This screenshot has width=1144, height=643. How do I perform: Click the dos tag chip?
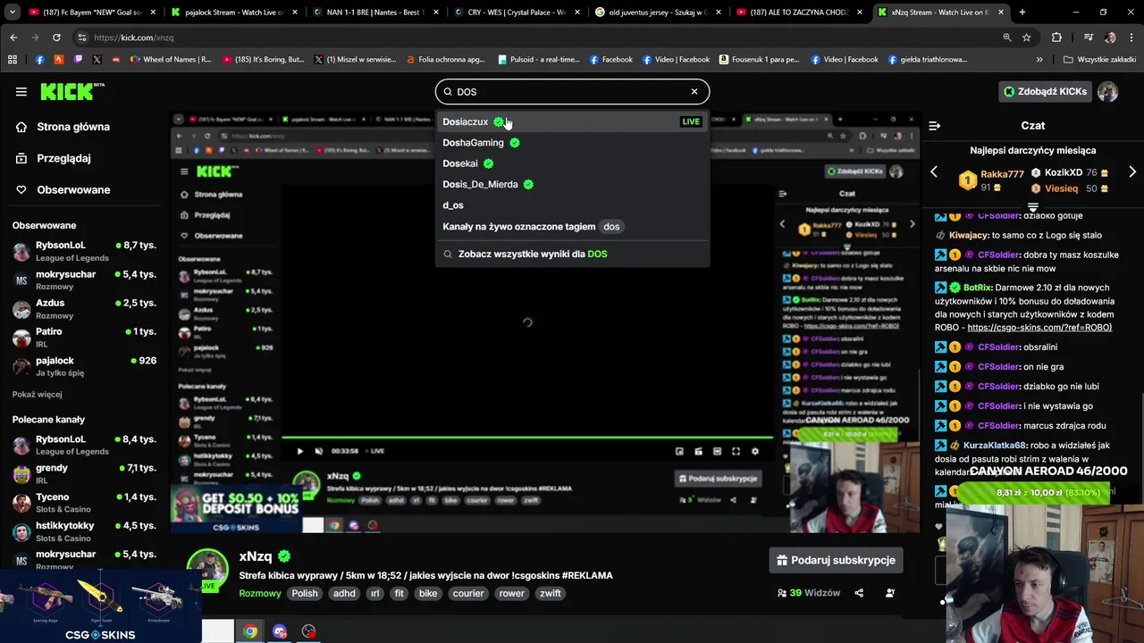pyautogui.click(x=611, y=227)
